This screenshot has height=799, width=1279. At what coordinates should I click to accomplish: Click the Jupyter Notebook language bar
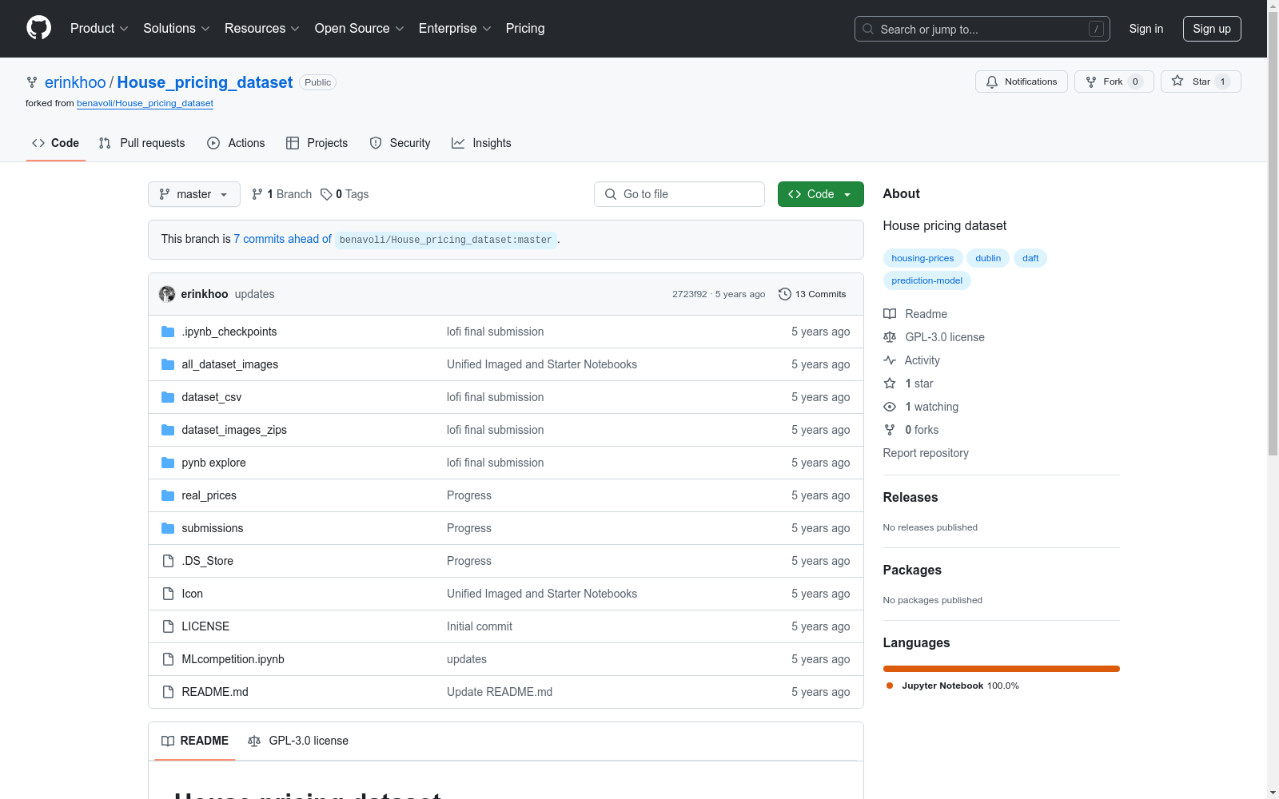(1002, 669)
